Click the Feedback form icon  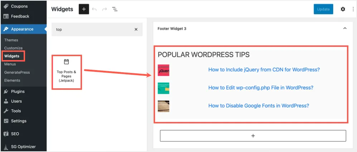pos(6,16)
